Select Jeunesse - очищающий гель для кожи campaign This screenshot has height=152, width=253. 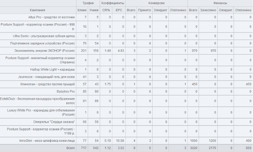[x=46, y=77]
